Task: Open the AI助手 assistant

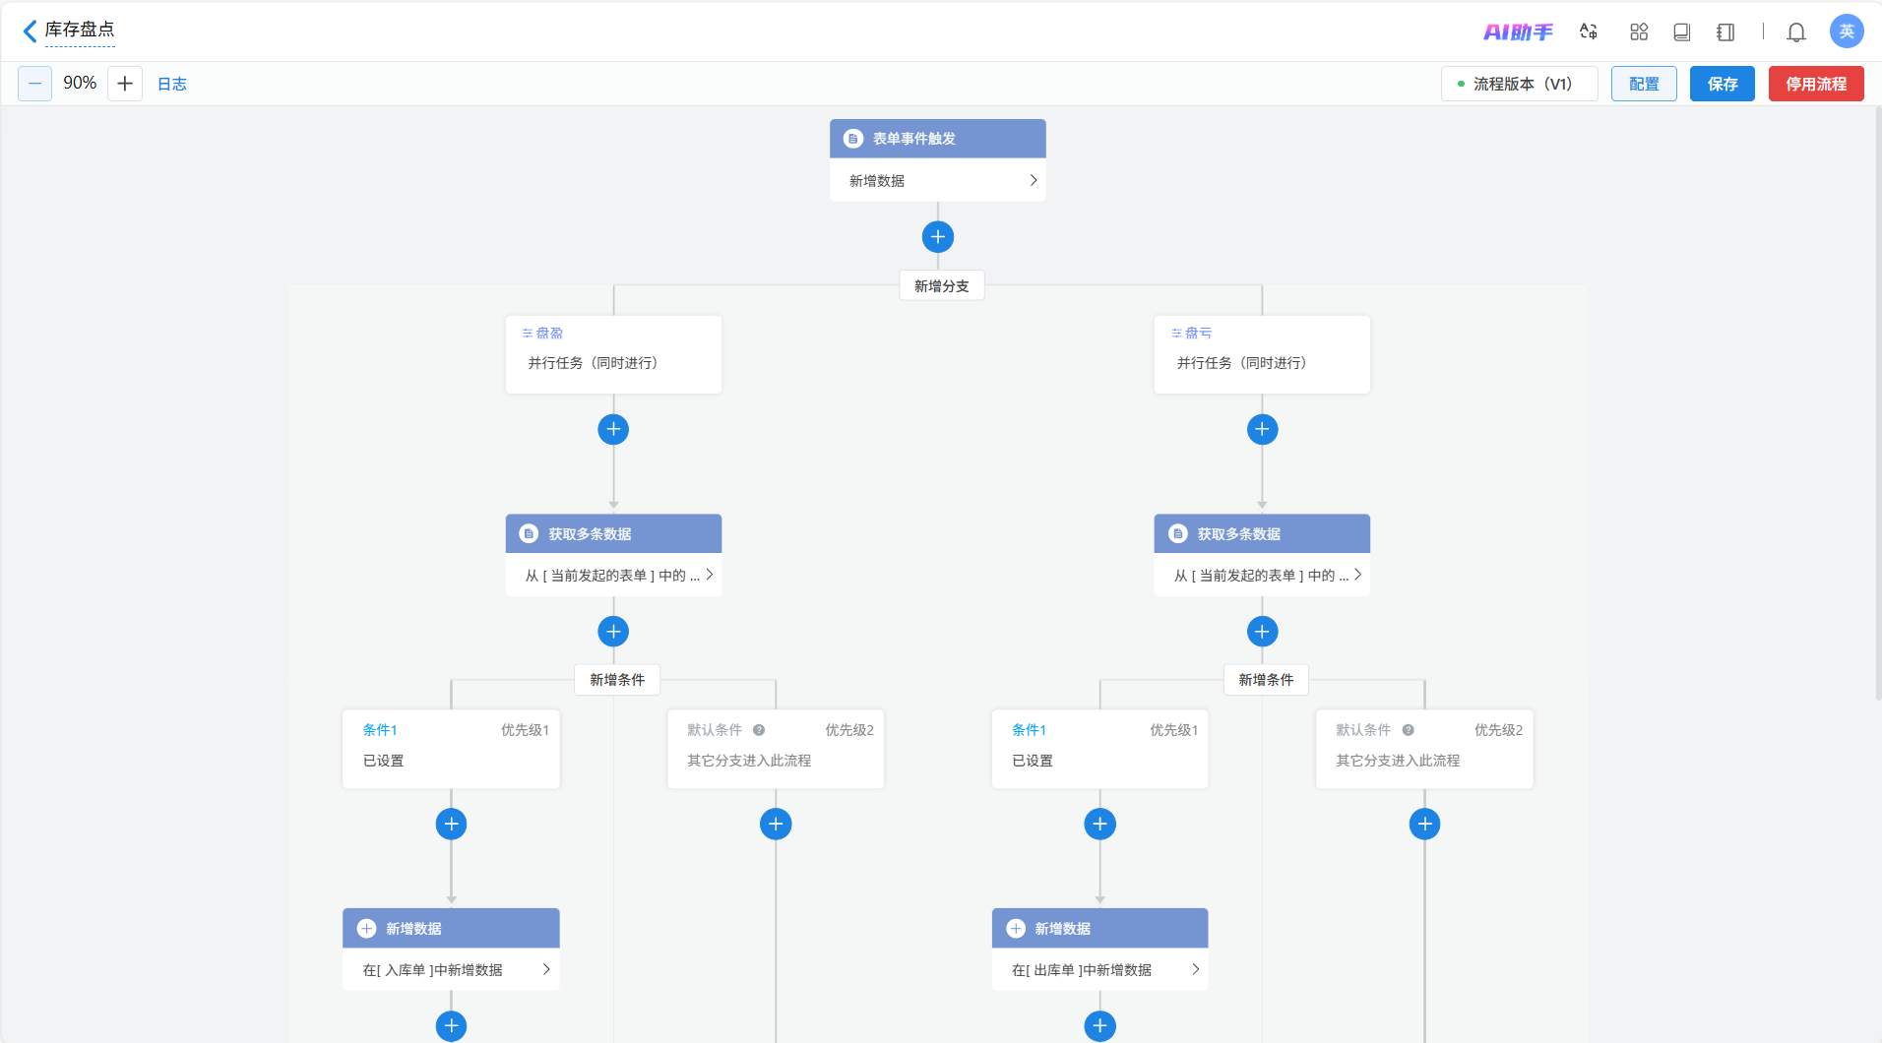Action: tap(1517, 32)
